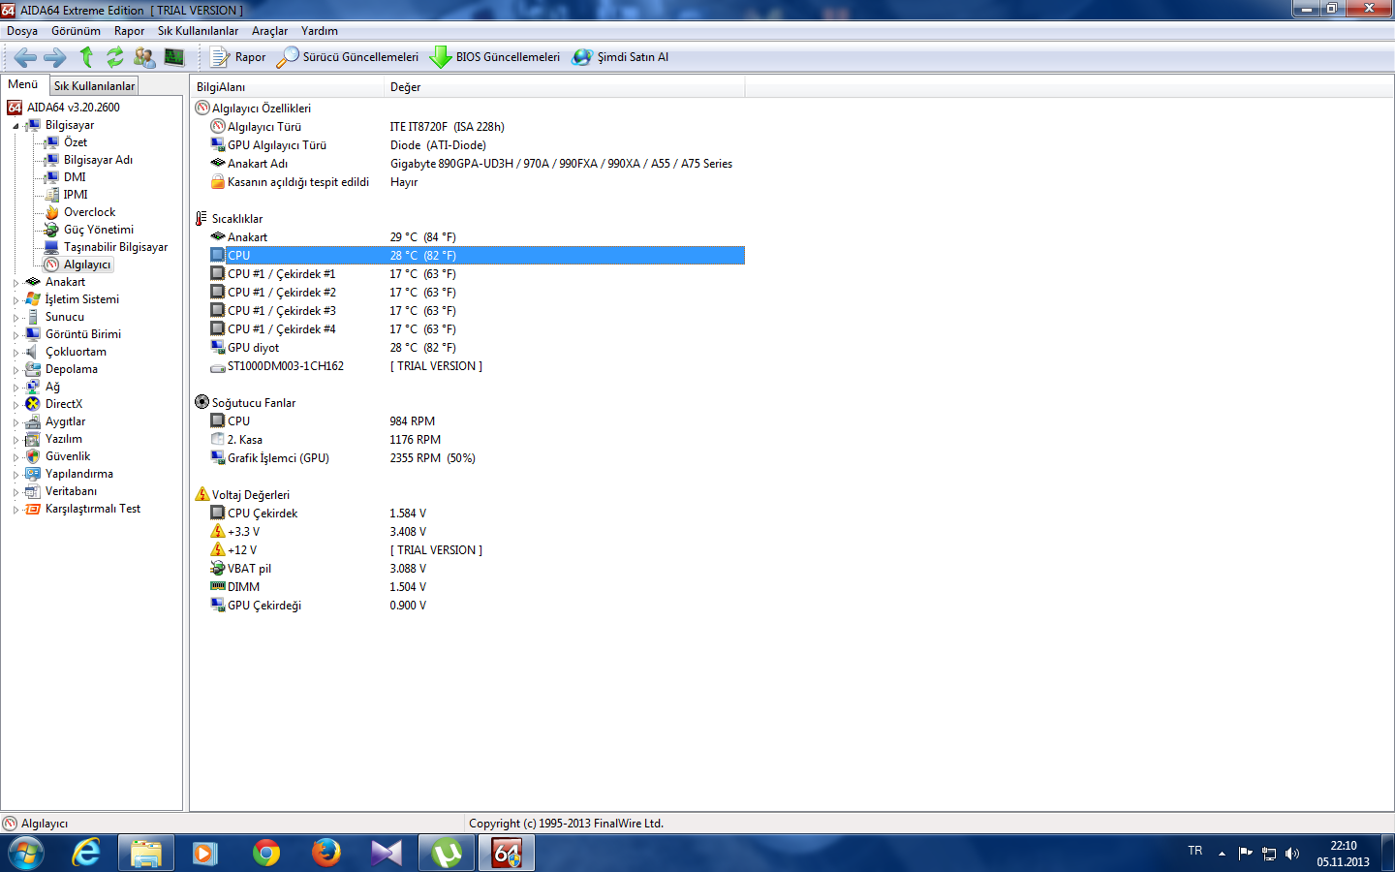The width and height of the screenshot is (1395, 872).
Task: Switch to Sık Kullanılanlar tab
Action: [94, 86]
